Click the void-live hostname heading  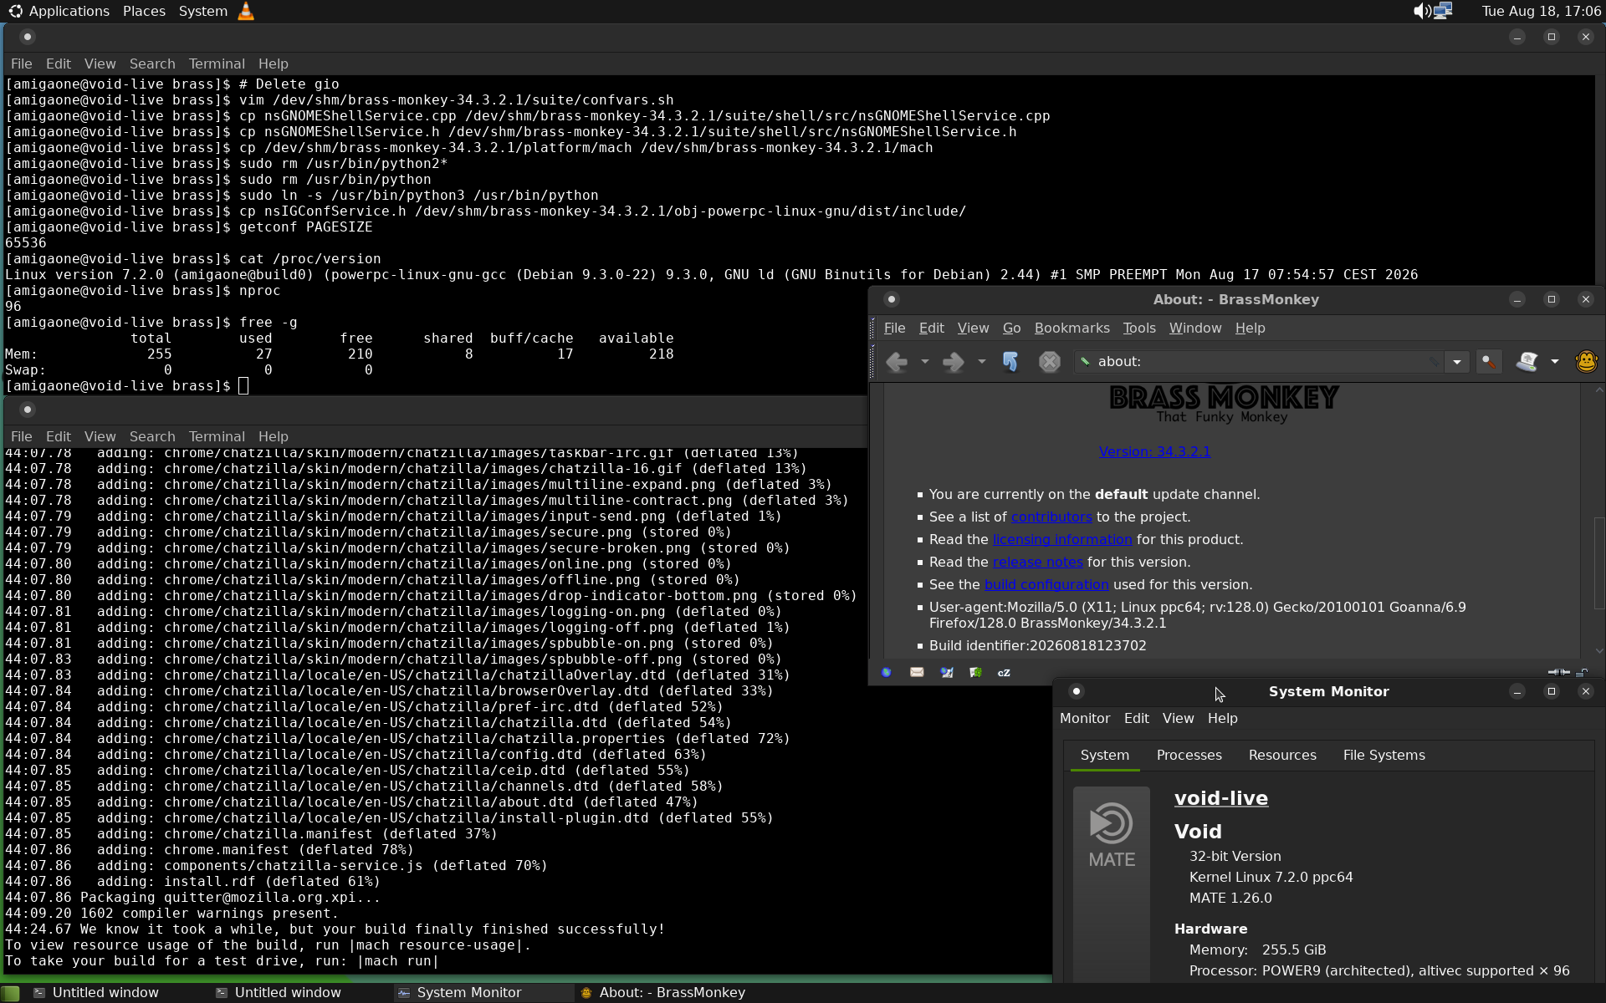click(x=1221, y=798)
